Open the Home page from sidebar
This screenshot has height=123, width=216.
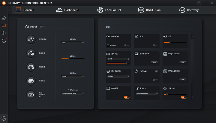point(4,18)
